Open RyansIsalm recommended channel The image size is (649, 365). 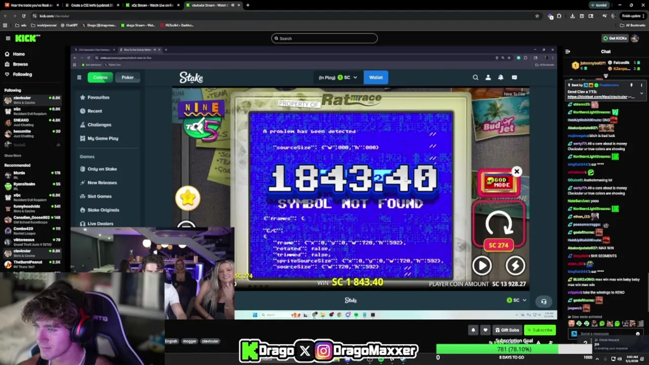point(31,186)
